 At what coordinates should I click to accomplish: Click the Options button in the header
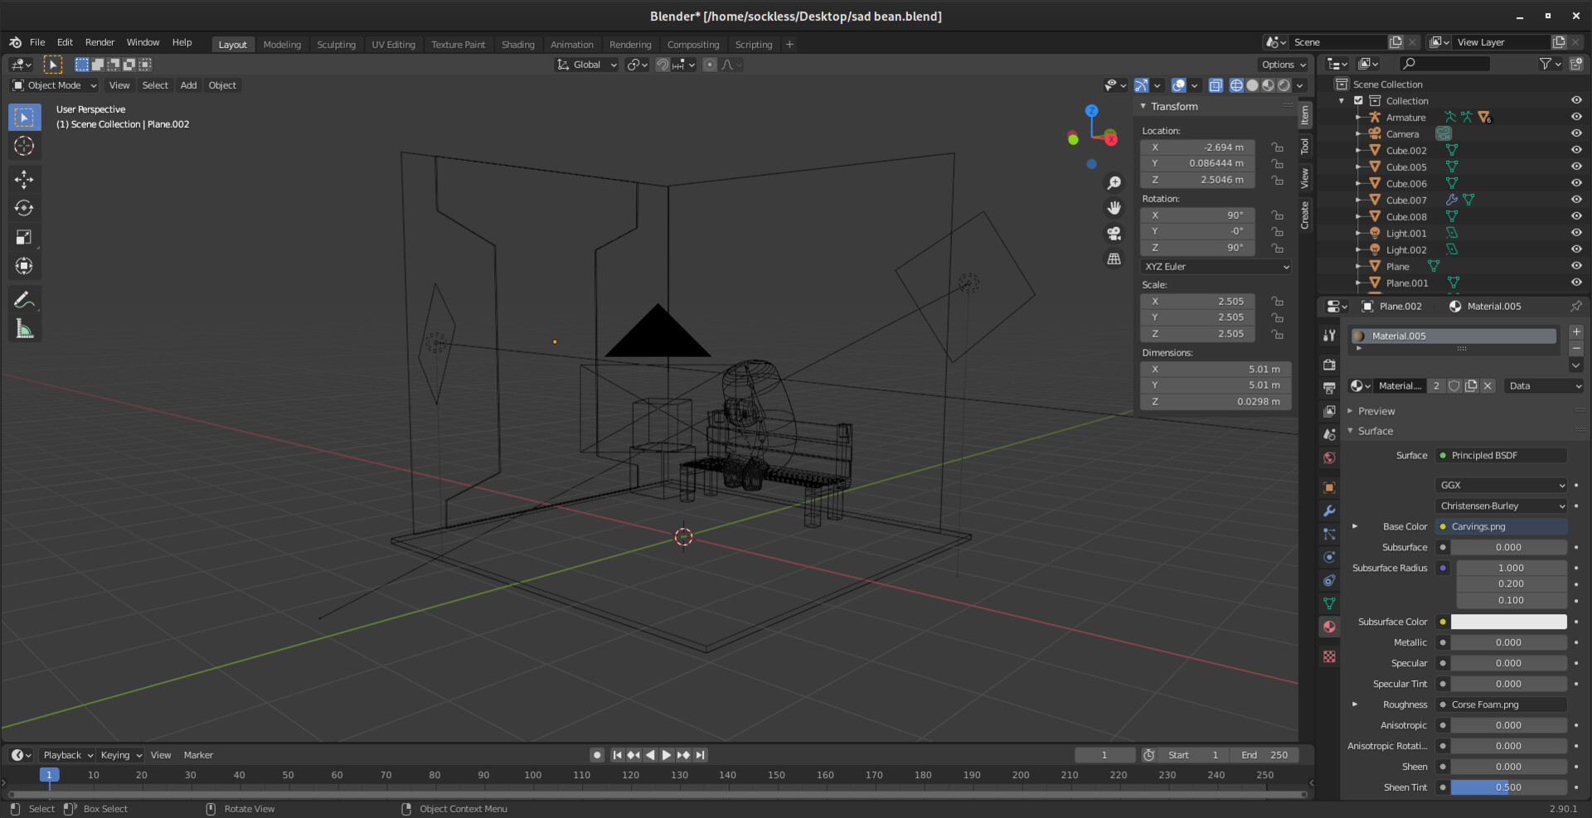1283,65
